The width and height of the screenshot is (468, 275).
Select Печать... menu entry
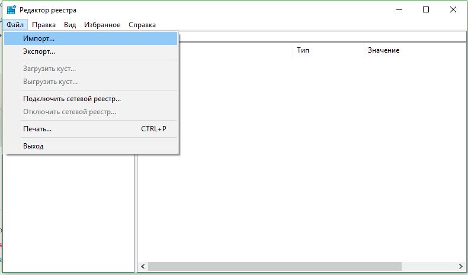coord(91,129)
